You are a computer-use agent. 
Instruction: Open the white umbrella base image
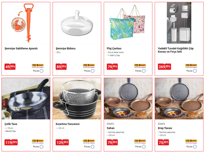click(77, 23)
